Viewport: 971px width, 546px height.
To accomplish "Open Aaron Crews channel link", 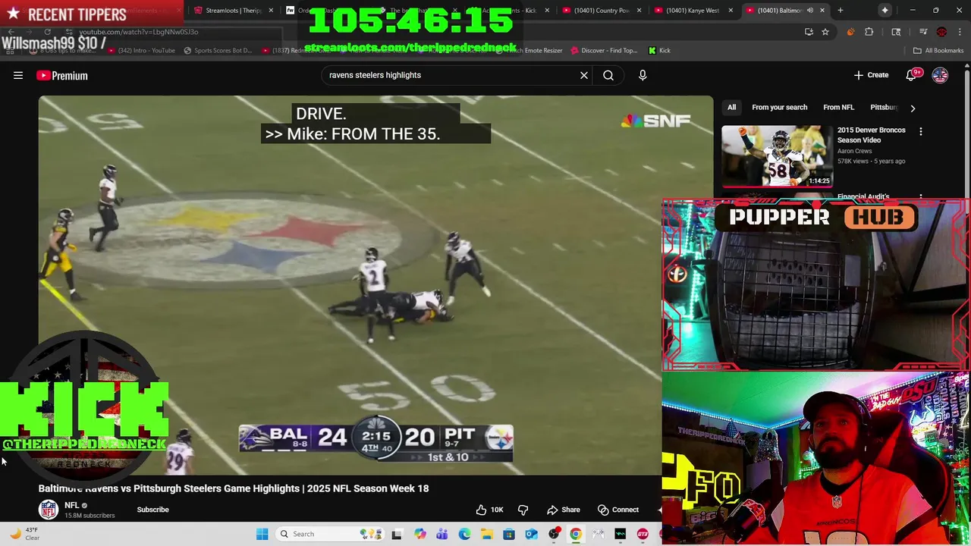I will (x=854, y=151).
